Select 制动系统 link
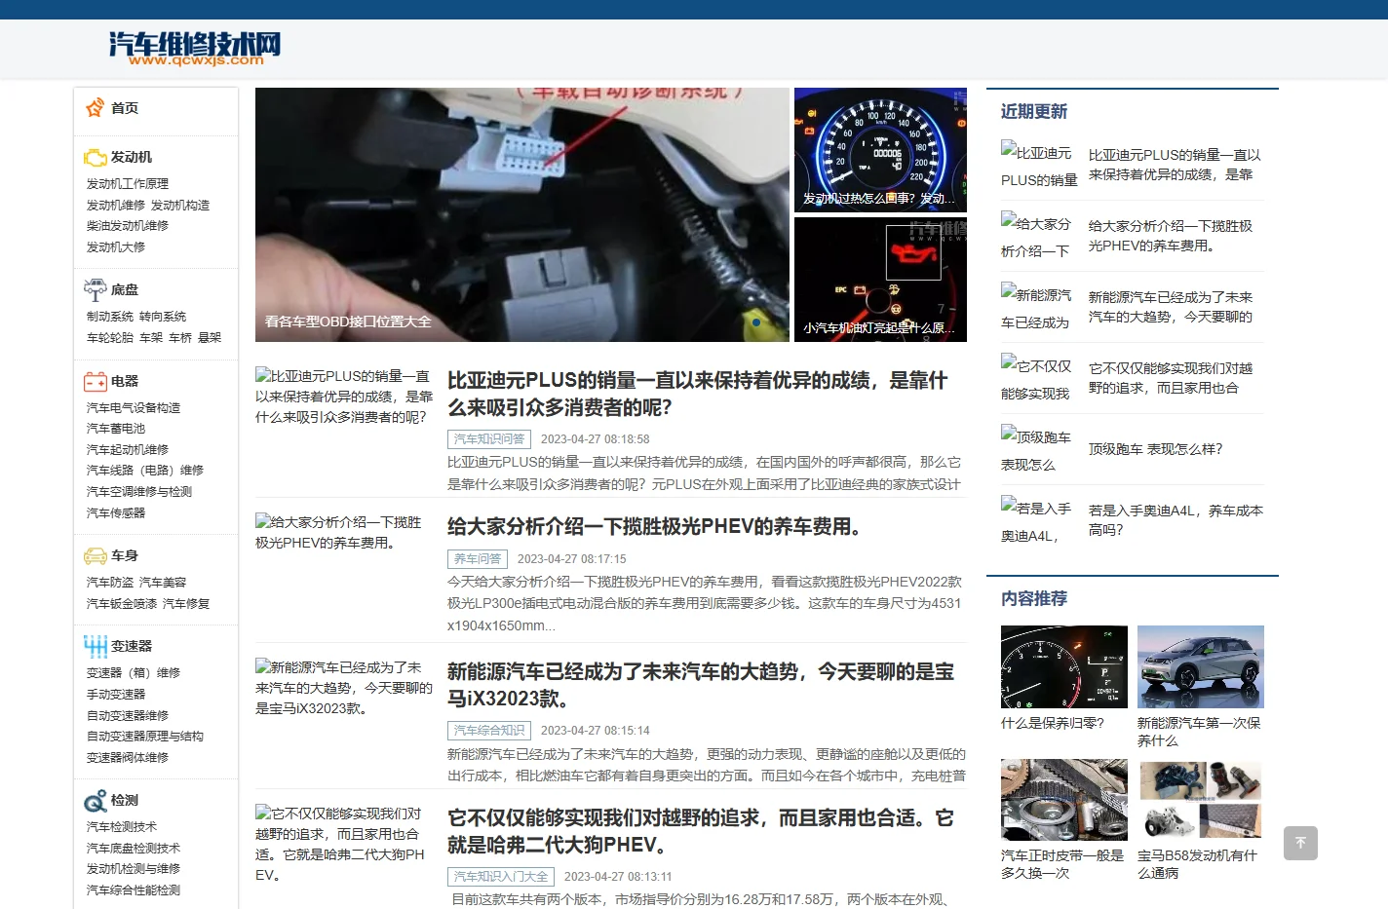This screenshot has width=1388, height=909. click(x=110, y=317)
